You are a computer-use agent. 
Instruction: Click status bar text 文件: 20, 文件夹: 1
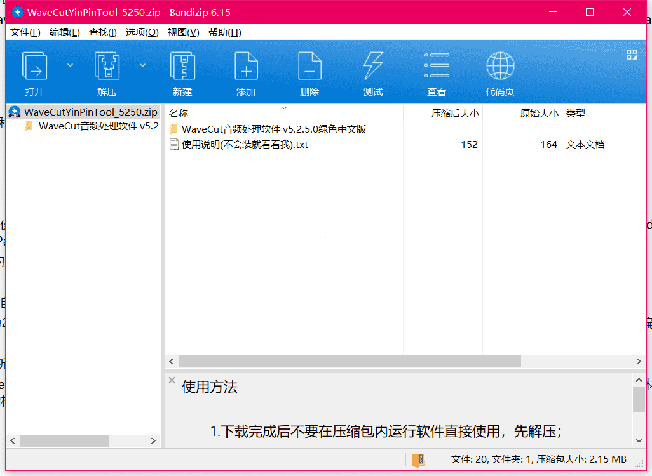tap(491, 459)
